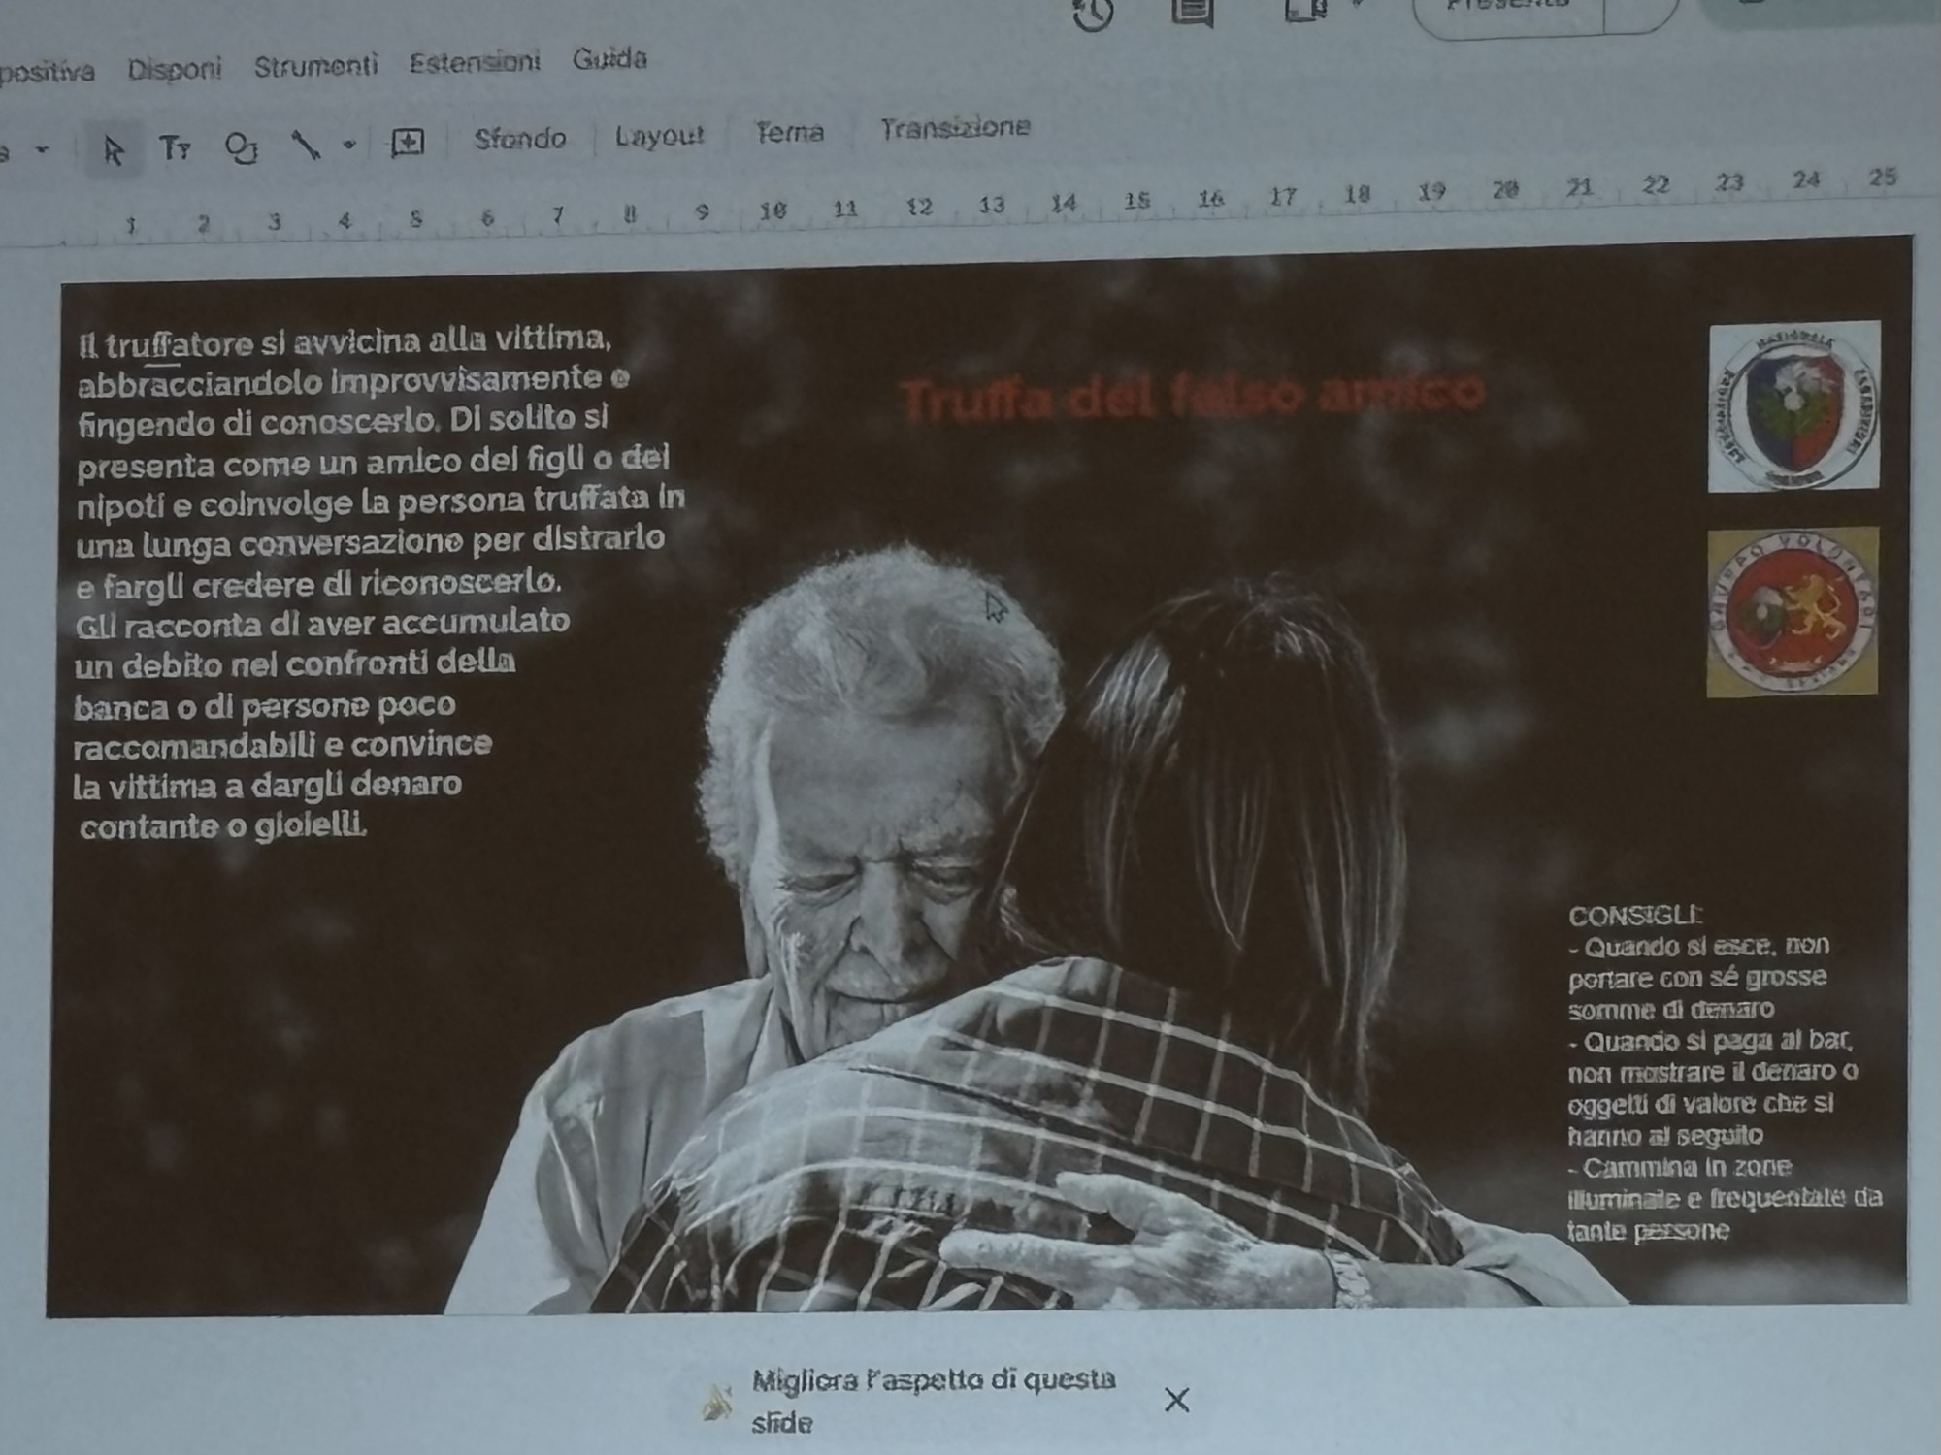The image size is (1941, 1455).
Task: Open the Guida menu
Action: [x=609, y=59]
